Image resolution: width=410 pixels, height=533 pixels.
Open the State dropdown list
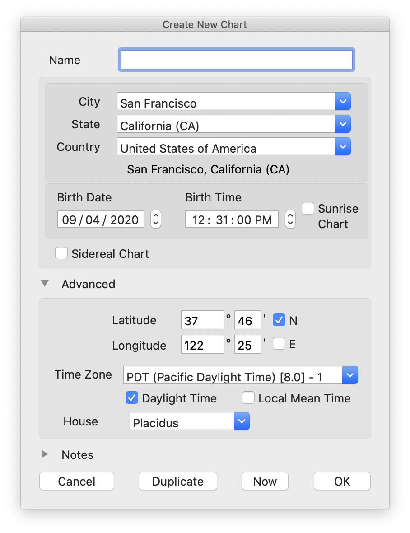pos(343,124)
